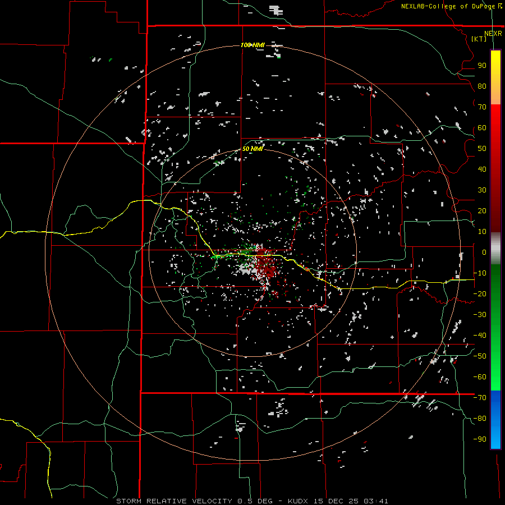Click the "-60" scale value

tap(480, 377)
